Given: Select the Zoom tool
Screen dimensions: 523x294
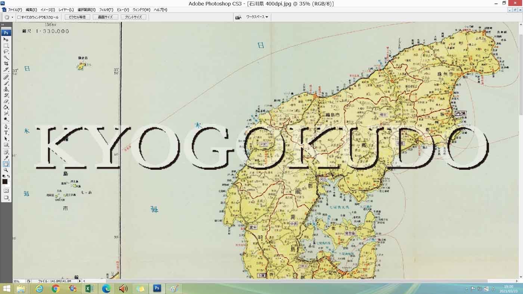Looking at the screenshot, I should tap(6, 170).
